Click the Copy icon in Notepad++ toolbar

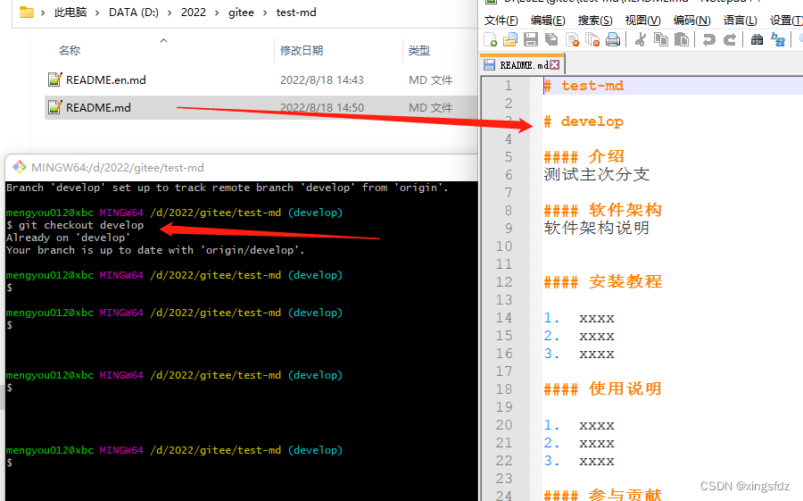click(x=661, y=39)
